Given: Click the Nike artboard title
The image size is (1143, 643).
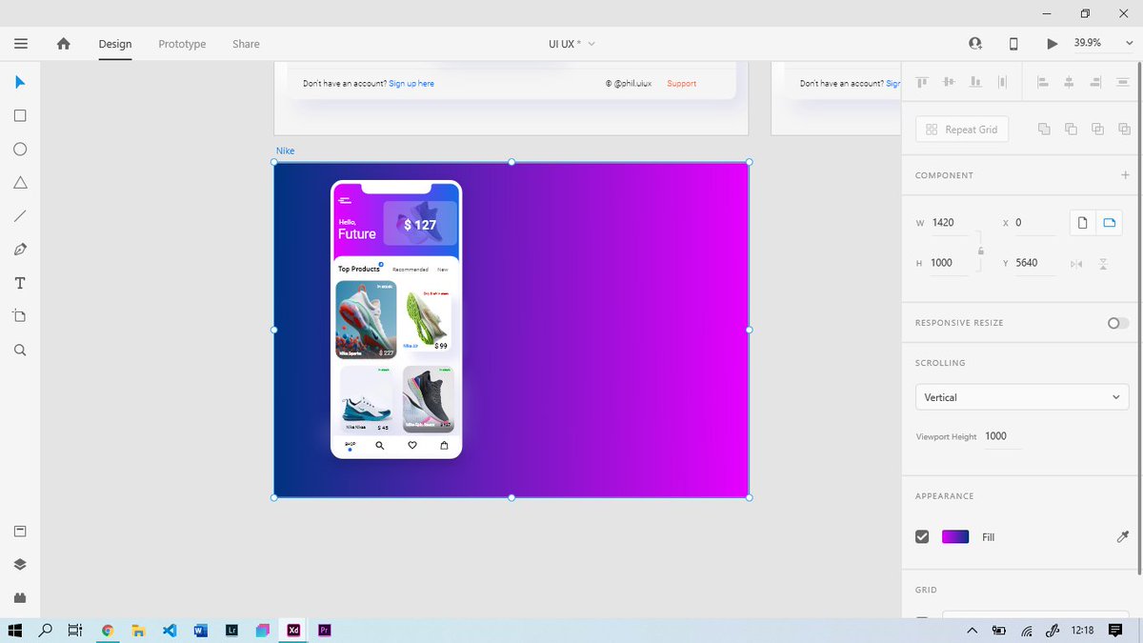Looking at the screenshot, I should pyautogui.click(x=286, y=151).
